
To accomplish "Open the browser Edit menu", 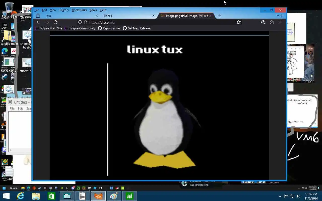I will coord(45,10).
